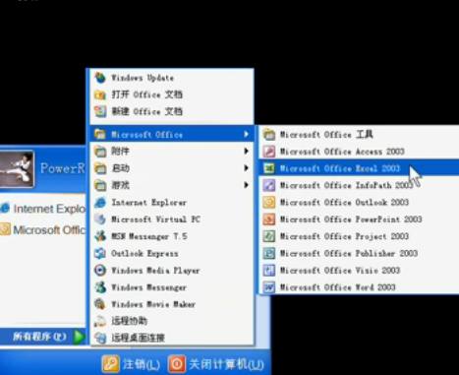Expand the 启动 submenu arrow
The image size is (459, 375).
click(246, 168)
